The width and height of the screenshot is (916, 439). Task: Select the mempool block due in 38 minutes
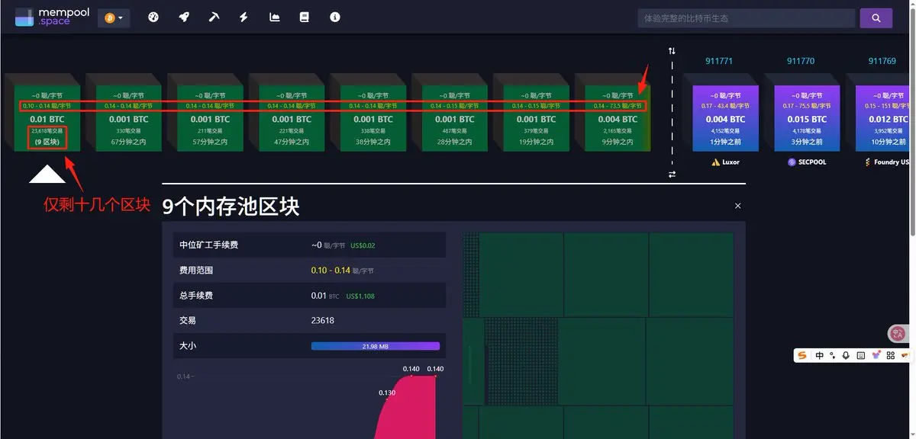373,118
